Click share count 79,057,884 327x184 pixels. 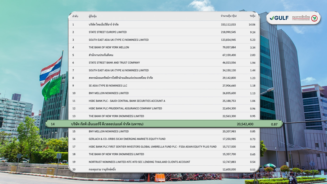pos(229,48)
